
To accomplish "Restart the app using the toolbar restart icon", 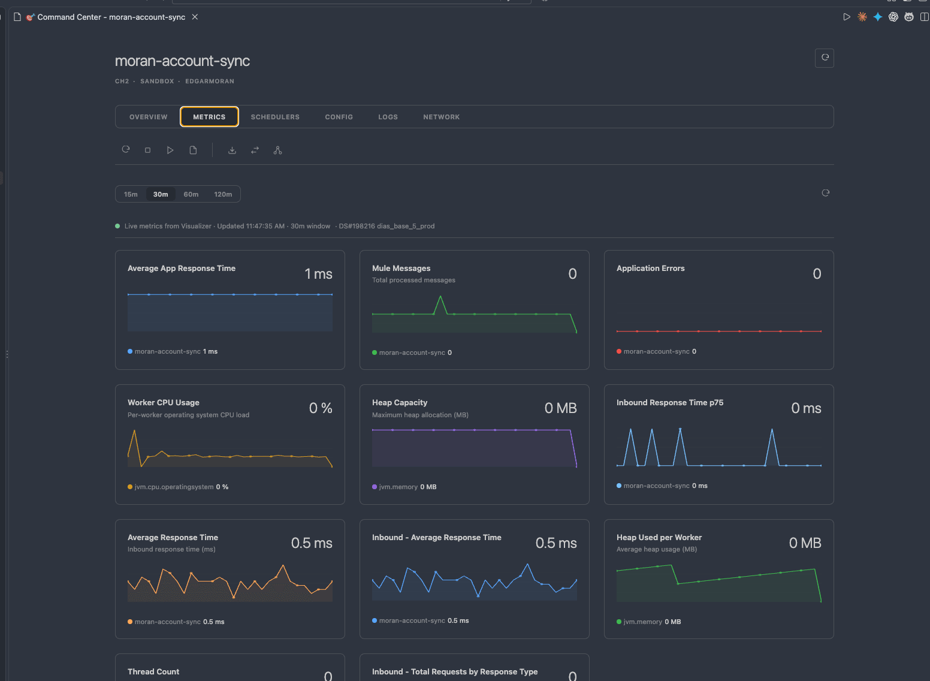I will pos(126,150).
